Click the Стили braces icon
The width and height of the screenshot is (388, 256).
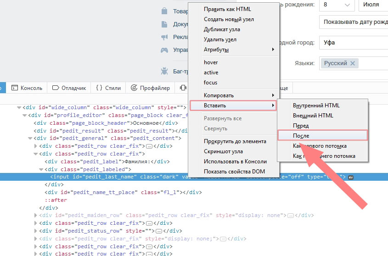click(99, 88)
